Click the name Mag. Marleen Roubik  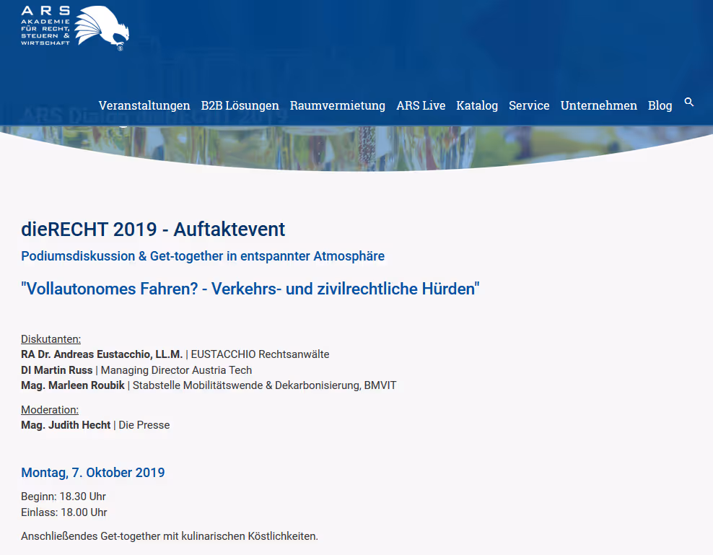click(x=73, y=385)
